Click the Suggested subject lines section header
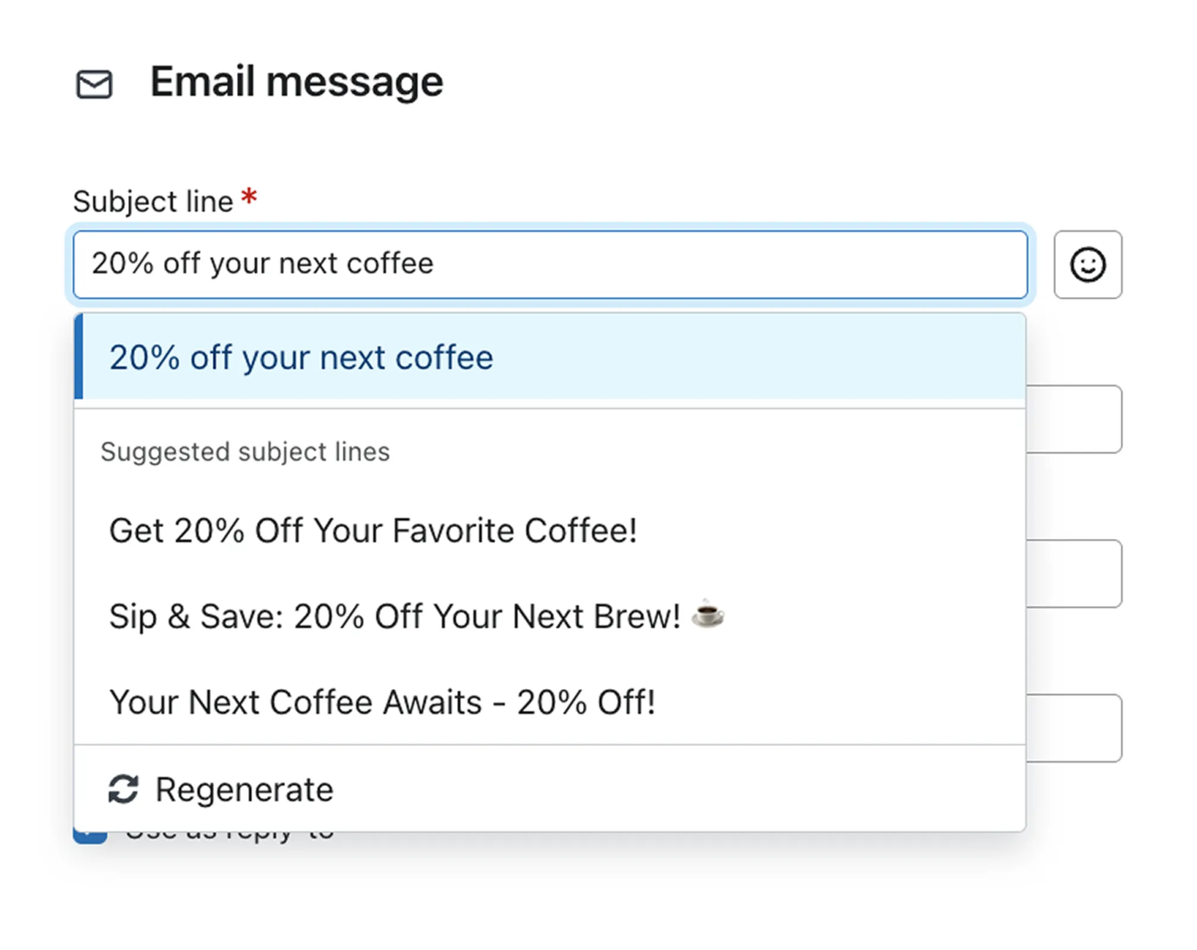 point(245,451)
